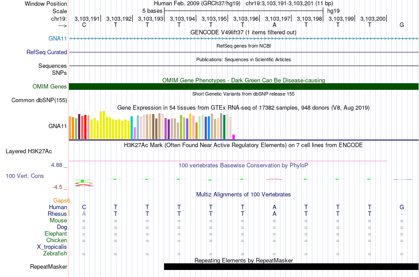Click the Human G base in the alignment
Image resolution: width=419 pixels, height=277 pixels.
point(401,207)
